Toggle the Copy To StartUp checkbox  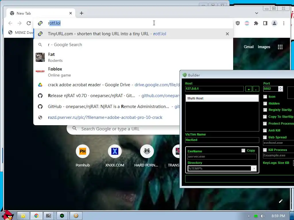coord(265,117)
